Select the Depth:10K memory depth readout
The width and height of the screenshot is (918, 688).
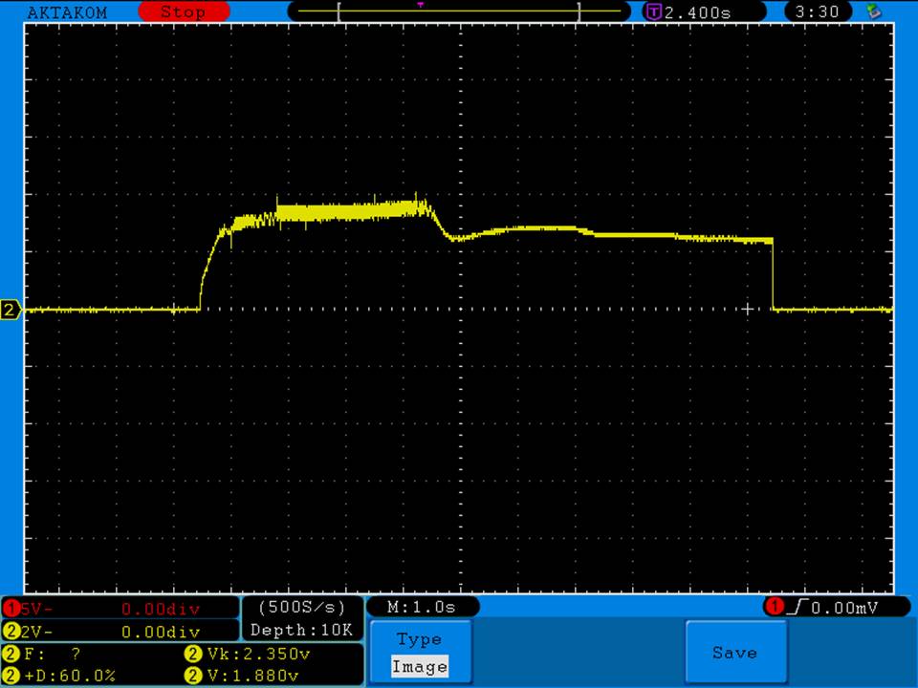(301, 631)
